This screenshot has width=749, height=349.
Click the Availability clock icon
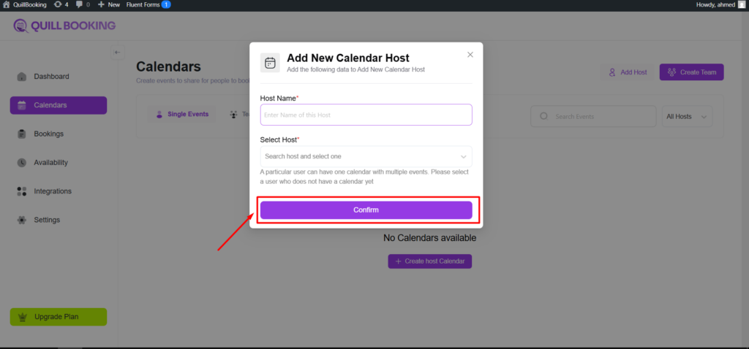[21, 163]
